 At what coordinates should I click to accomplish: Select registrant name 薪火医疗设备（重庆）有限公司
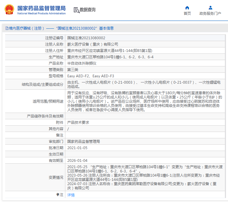point(93,44)
